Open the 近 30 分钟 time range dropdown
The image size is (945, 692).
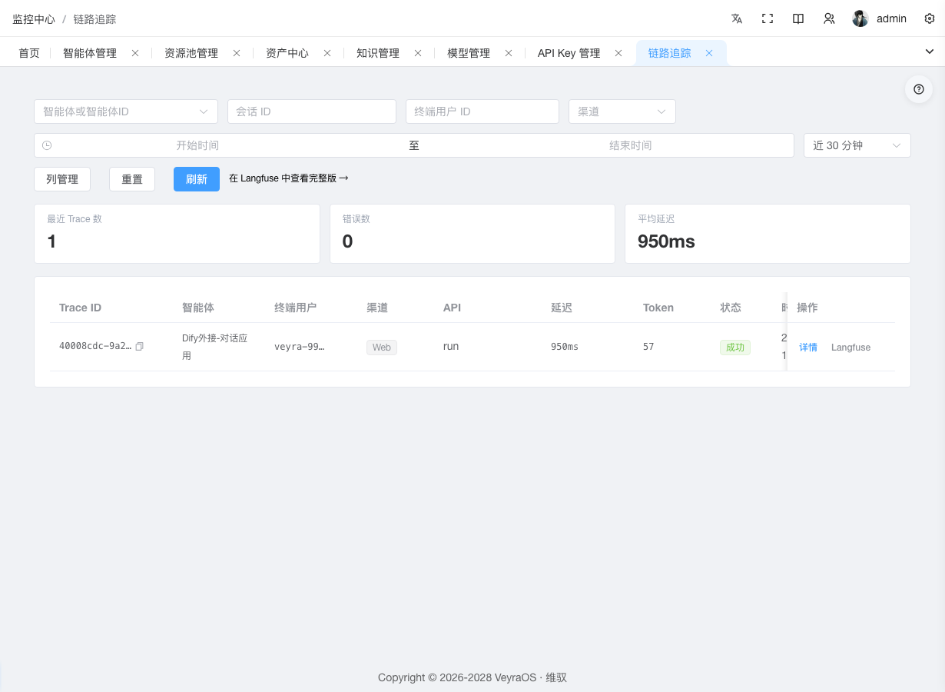coord(857,145)
